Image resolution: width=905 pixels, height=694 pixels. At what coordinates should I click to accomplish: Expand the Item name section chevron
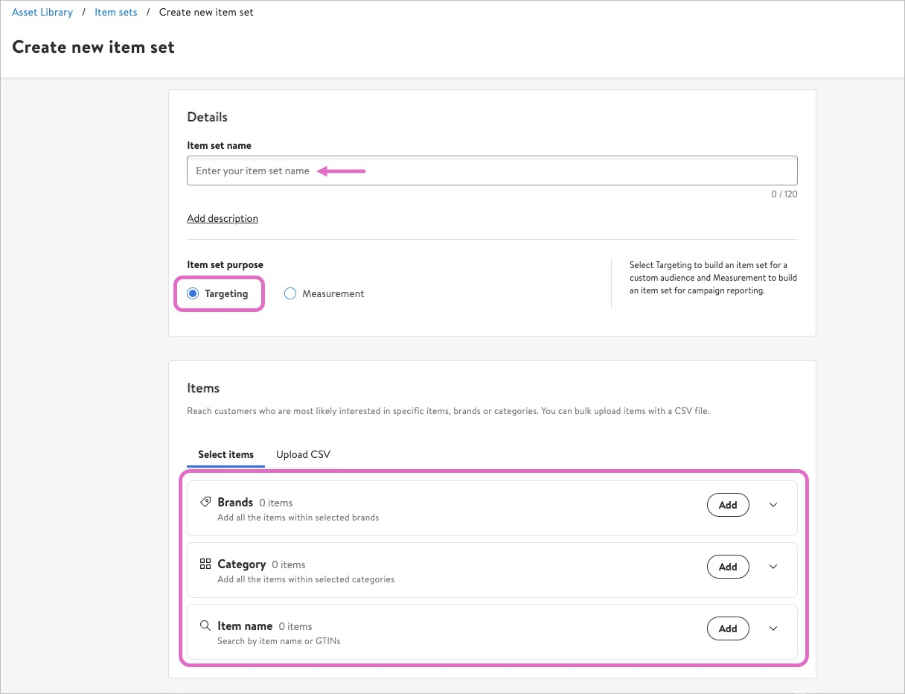(773, 628)
